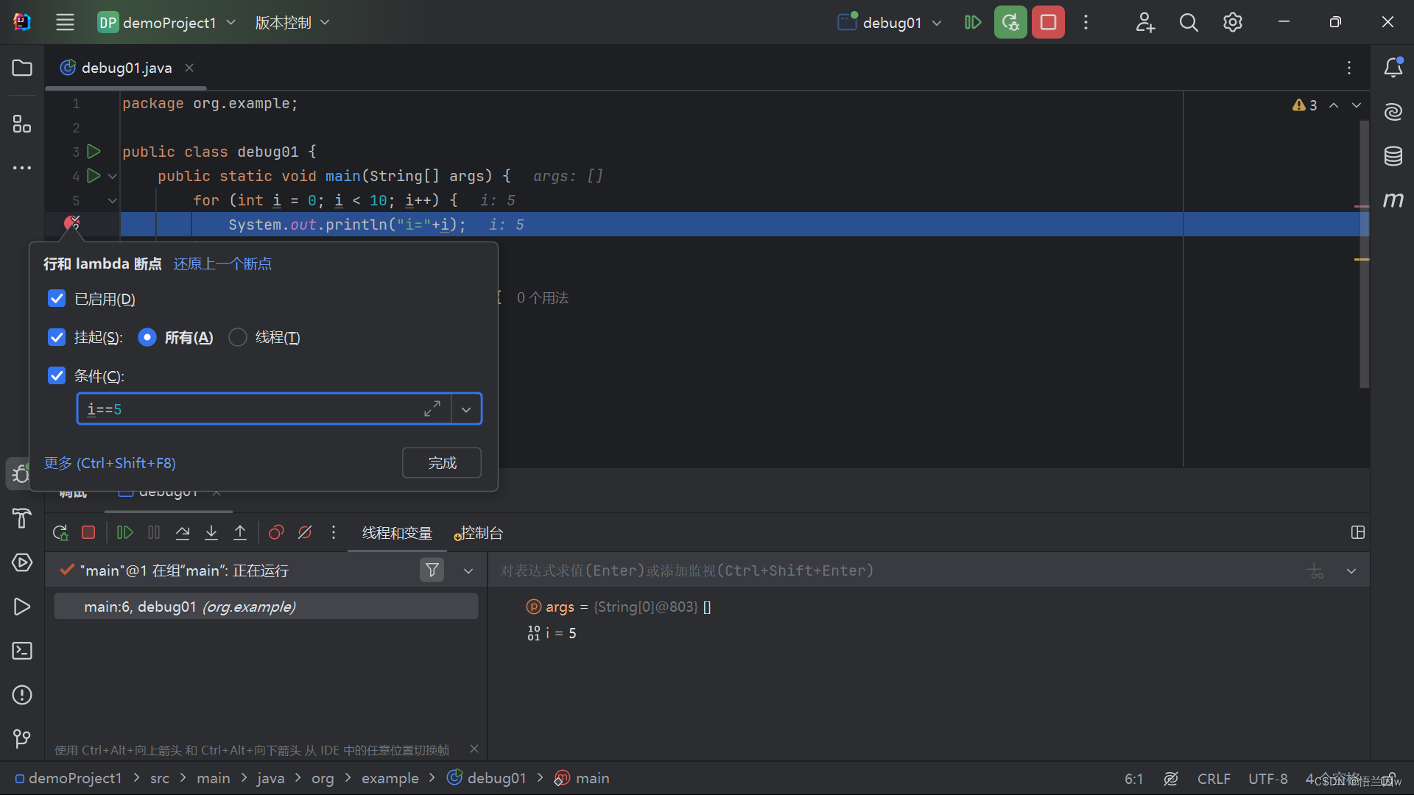Image resolution: width=1414 pixels, height=795 pixels.
Task: Open the Build hammer tool window
Action: pos(22,518)
